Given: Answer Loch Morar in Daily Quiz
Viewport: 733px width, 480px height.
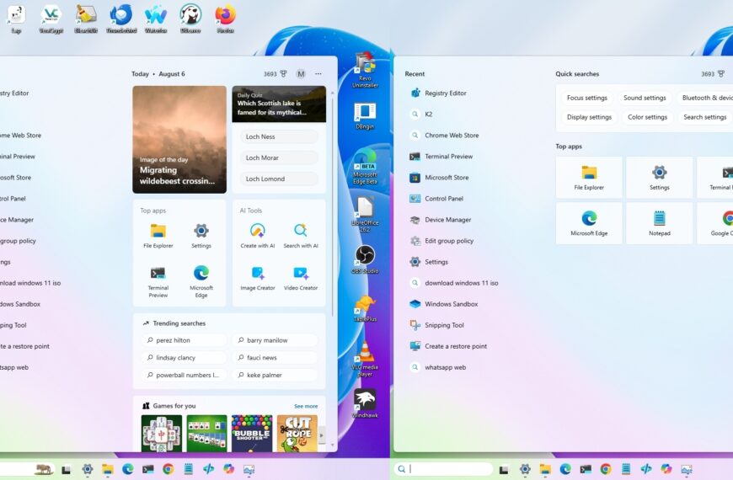Looking at the screenshot, I should (x=279, y=157).
